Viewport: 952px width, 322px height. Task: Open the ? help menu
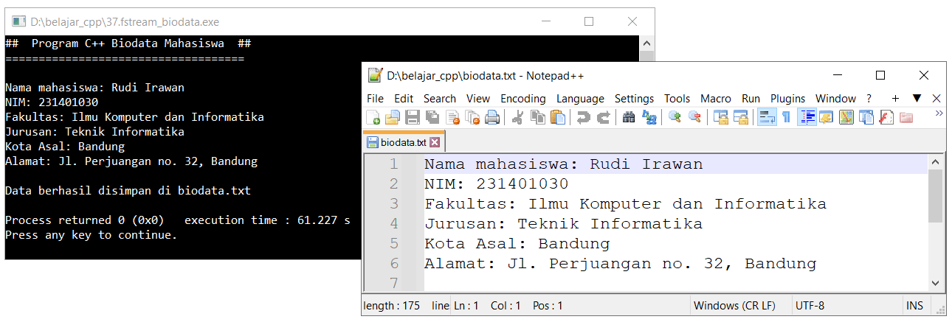point(869,99)
